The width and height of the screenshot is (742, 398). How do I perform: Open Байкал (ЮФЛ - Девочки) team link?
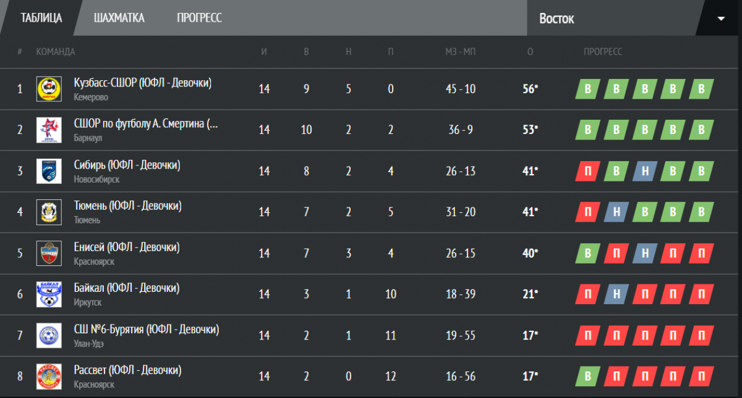pyautogui.click(x=126, y=288)
